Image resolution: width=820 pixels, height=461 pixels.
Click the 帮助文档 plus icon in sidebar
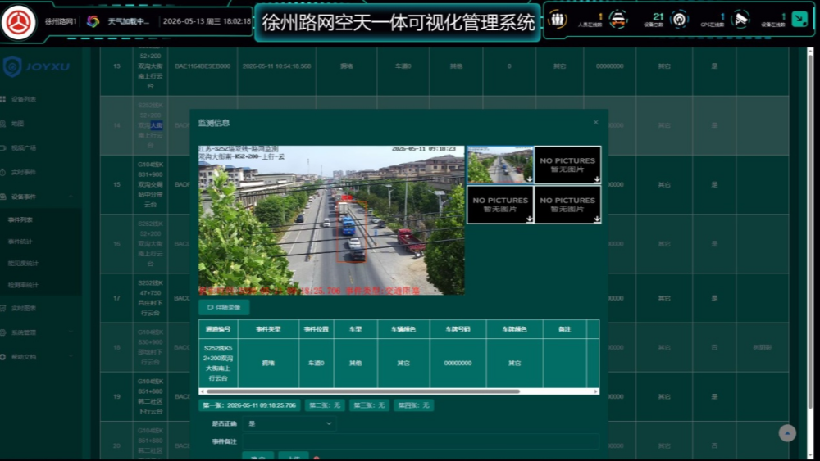tap(3, 356)
